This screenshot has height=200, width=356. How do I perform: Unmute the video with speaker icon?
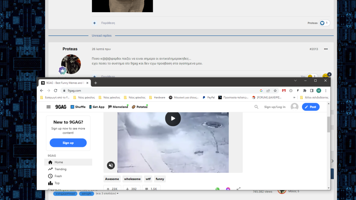tap(111, 165)
